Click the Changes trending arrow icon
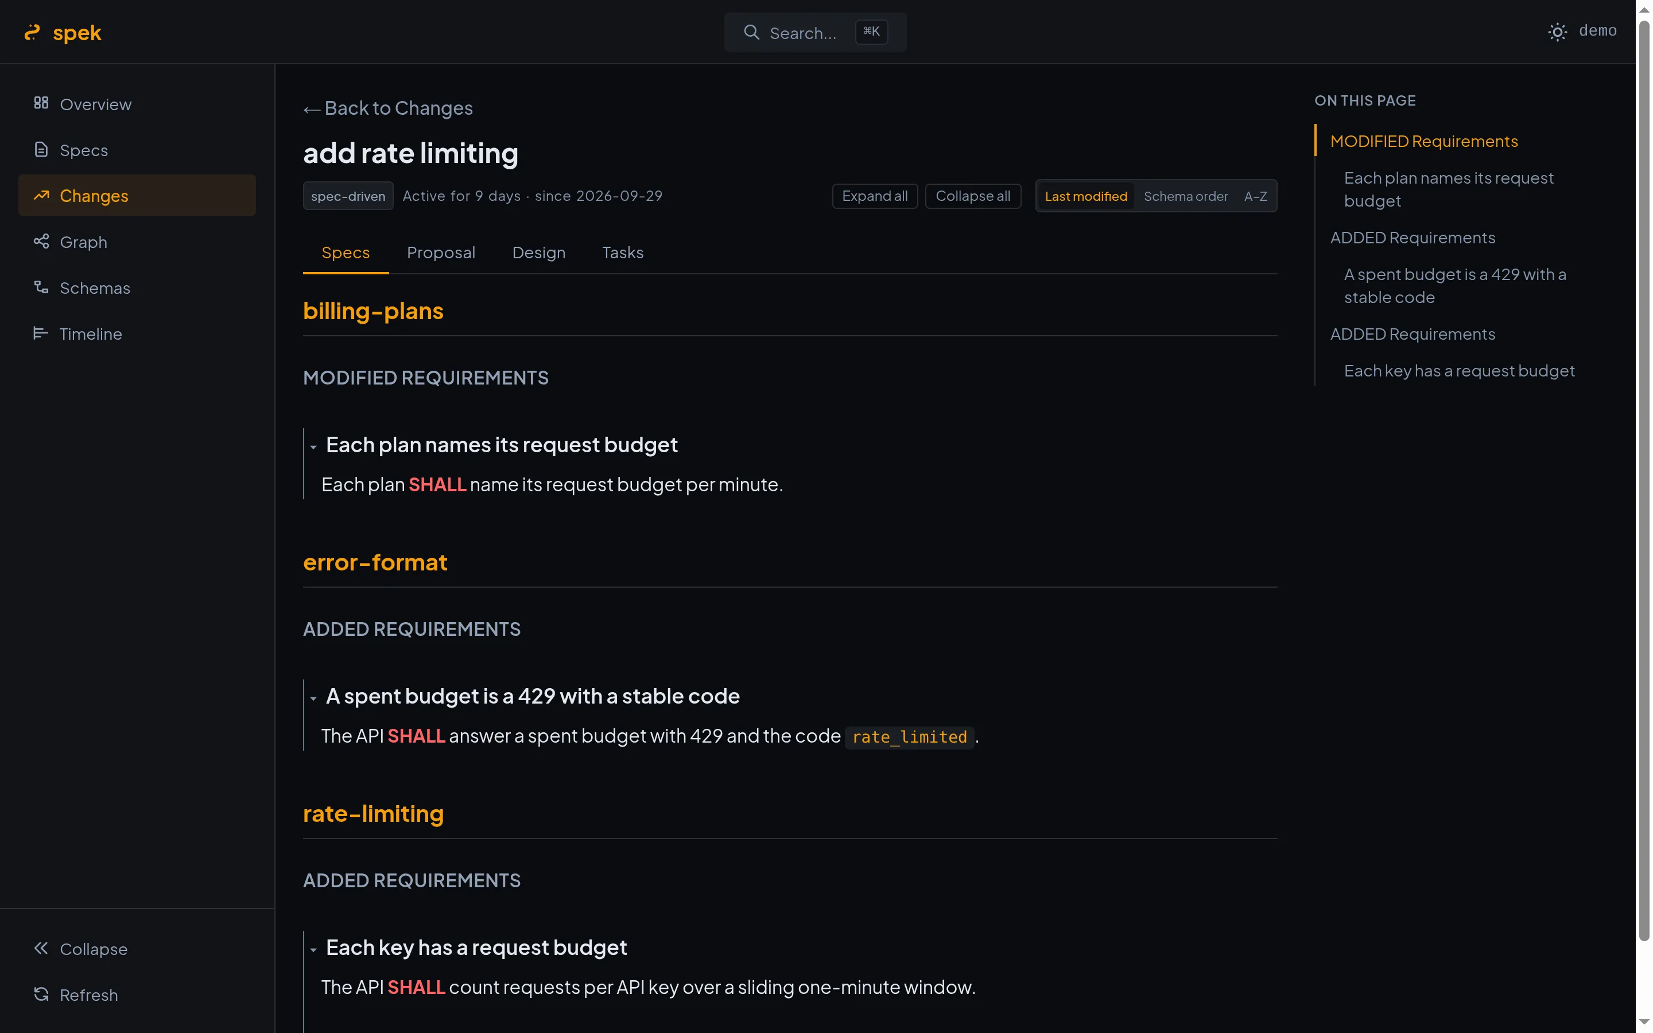Image resolution: width=1653 pixels, height=1033 pixels. pyautogui.click(x=41, y=195)
